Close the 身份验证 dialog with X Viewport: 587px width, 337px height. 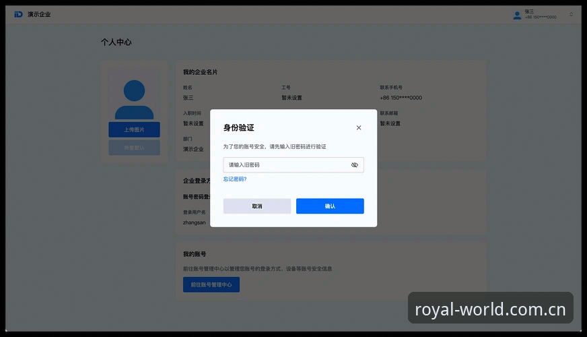coord(359,128)
